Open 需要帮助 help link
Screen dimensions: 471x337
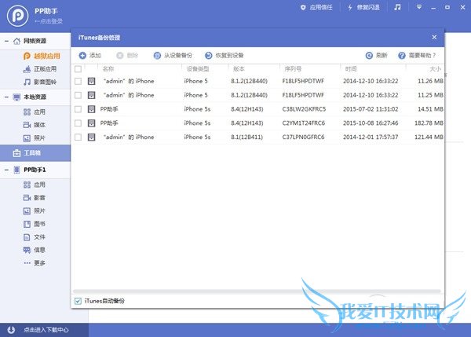coord(417,55)
